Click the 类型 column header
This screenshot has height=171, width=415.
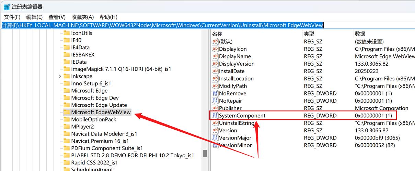coord(309,34)
